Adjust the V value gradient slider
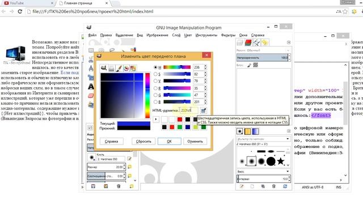Viewport: 363px width, 204px height. point(177,81)
